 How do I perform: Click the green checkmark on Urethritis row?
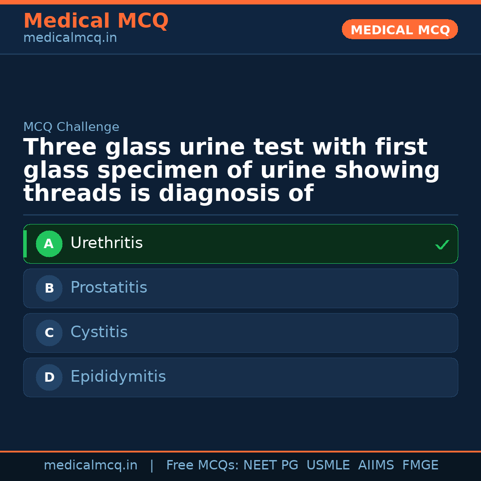pyautogui.click(x=442, y=245)
